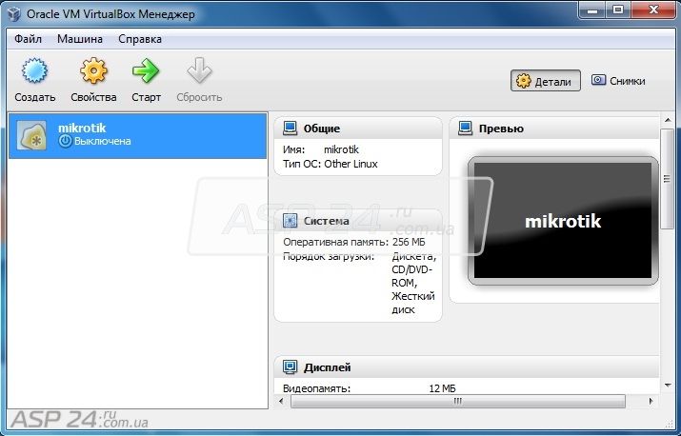The image size is (681, 436).
Task: Click the horizontal scrollbar thumb
Action: point(458,402)
